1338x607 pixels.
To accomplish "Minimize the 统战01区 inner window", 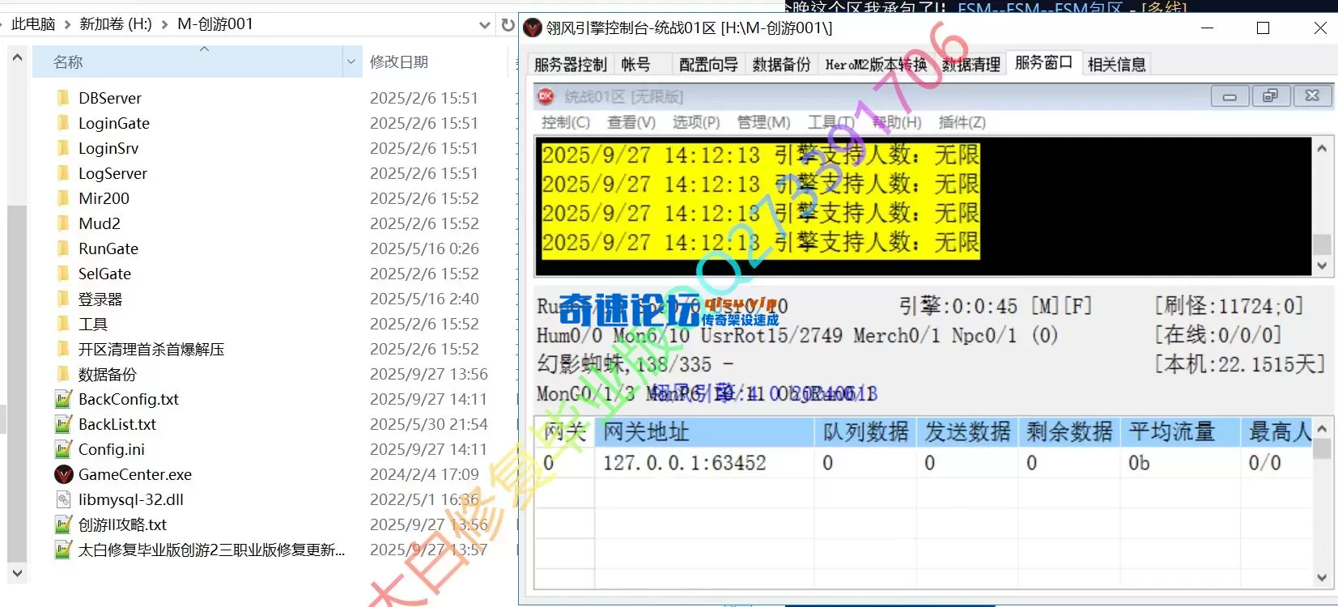I will 1230,96.
